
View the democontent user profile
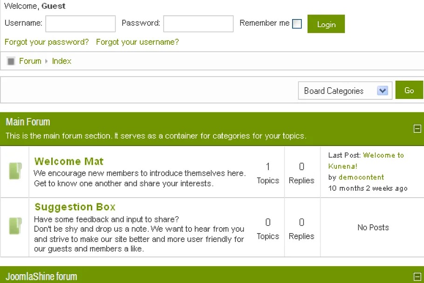click(362, 177)
